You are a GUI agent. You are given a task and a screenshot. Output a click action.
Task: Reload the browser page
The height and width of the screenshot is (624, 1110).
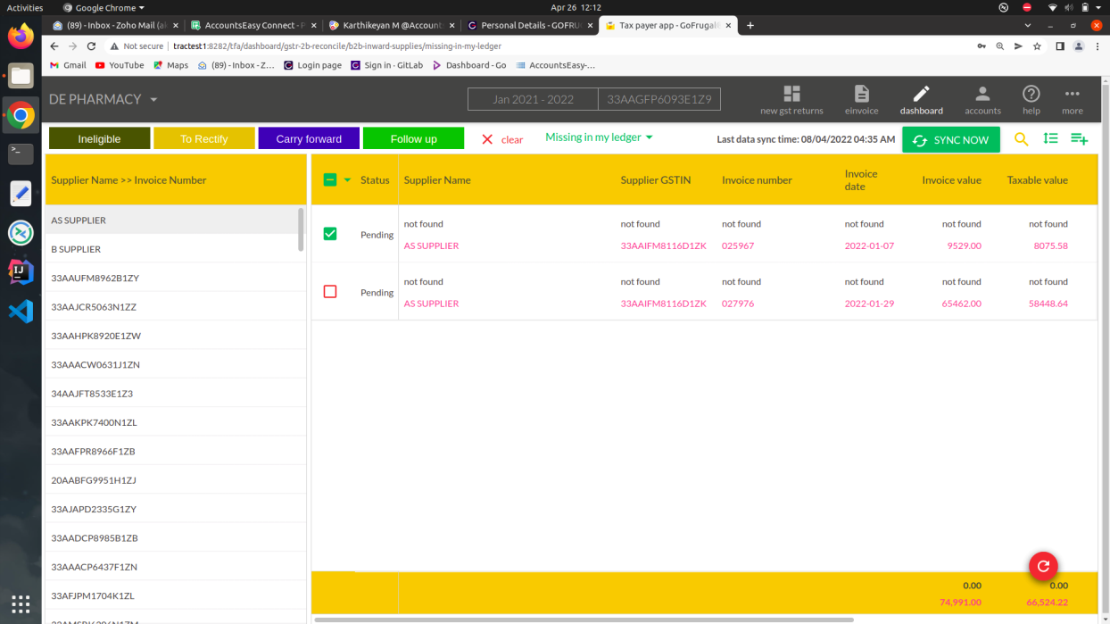(x=91, y=46)
